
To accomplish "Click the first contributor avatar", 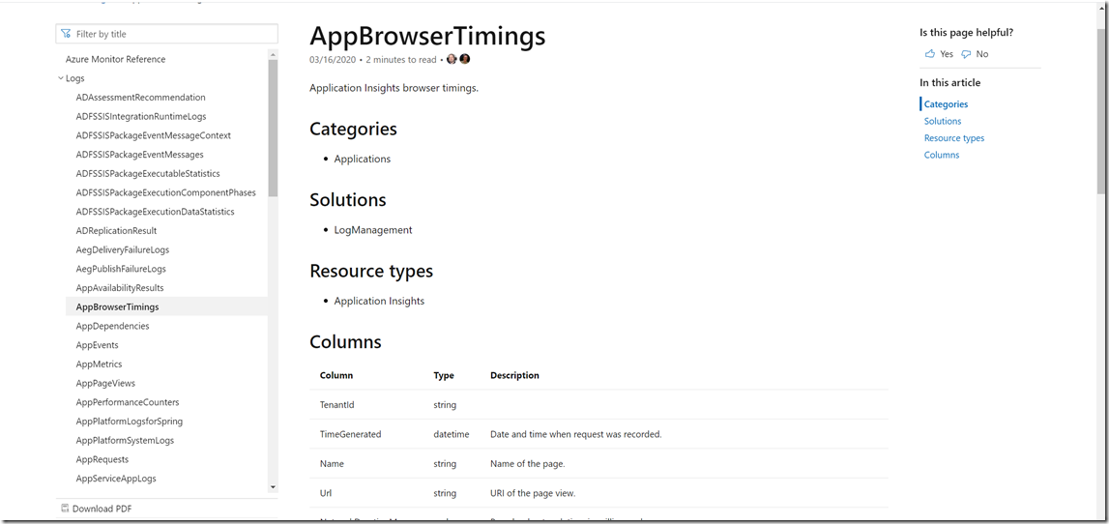I will [x=452, y=59].
